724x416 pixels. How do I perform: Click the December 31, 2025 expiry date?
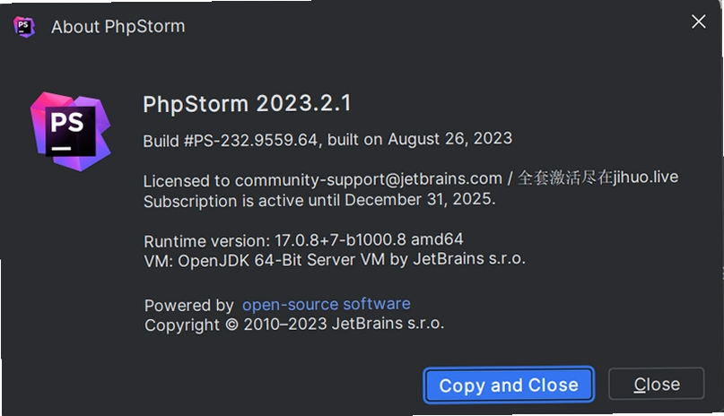(420, 200)
